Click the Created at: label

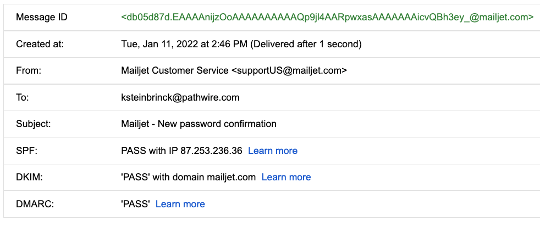click(x=40, y=44)
